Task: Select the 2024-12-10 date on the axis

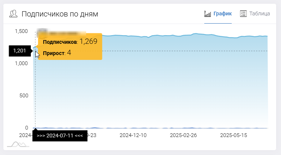Action: coord(133,135)
